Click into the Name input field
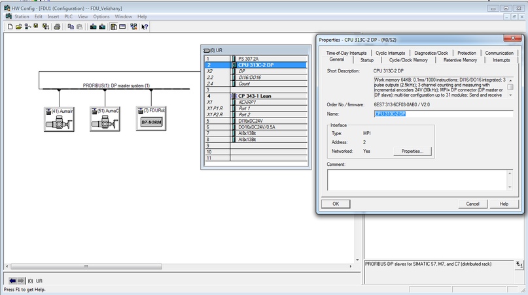Viewport: 528px width, 295px height. click(x=444, y=114)
